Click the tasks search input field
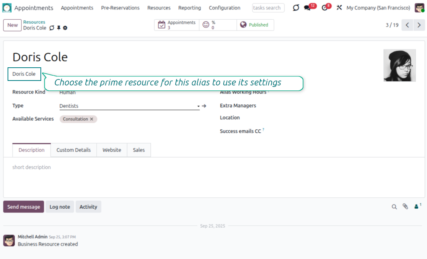Screen dimensions: 427x259 tap(268, 8)
